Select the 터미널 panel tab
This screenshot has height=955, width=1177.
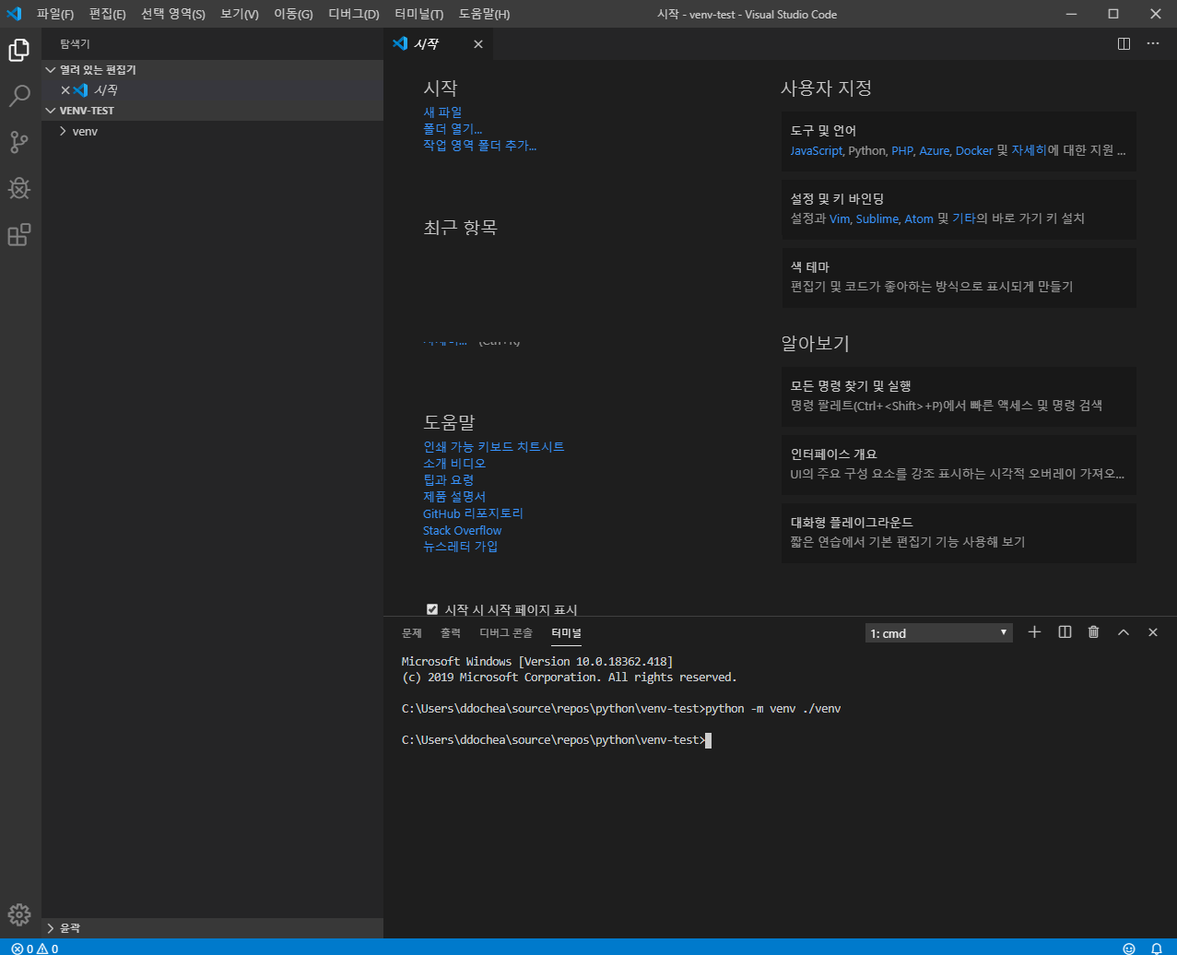coord(566,633)
